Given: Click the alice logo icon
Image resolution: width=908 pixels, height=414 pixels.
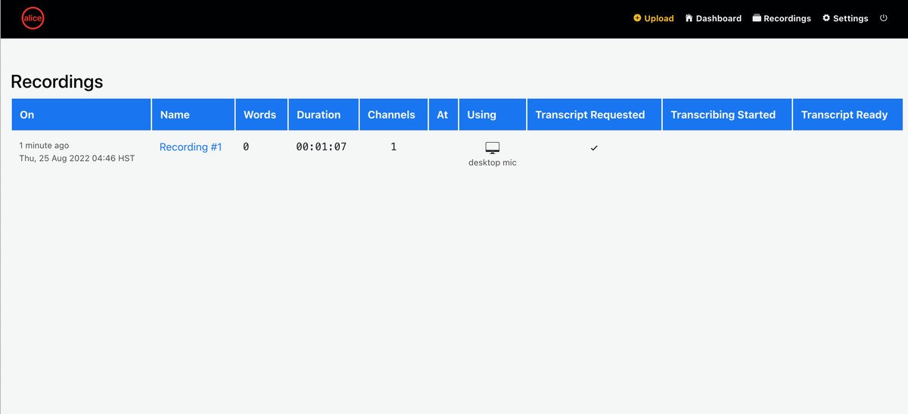Looking at the screenshot, I should [33, 18].
